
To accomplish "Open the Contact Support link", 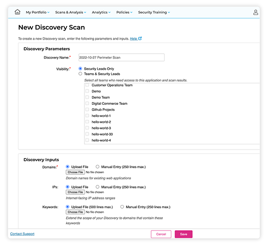I will click(22, 234).
